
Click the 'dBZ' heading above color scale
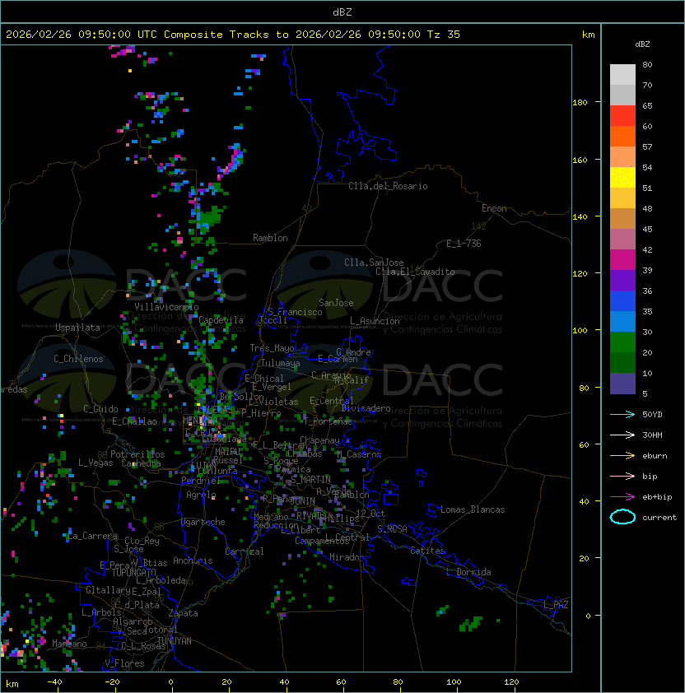[x=642, y=44]
